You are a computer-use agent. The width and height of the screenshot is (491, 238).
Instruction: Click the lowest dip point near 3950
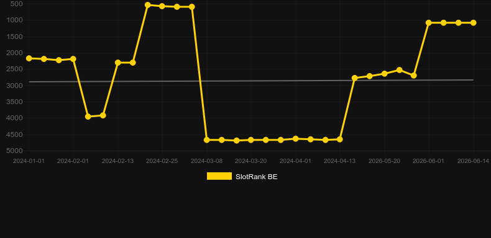click(88, 117)
